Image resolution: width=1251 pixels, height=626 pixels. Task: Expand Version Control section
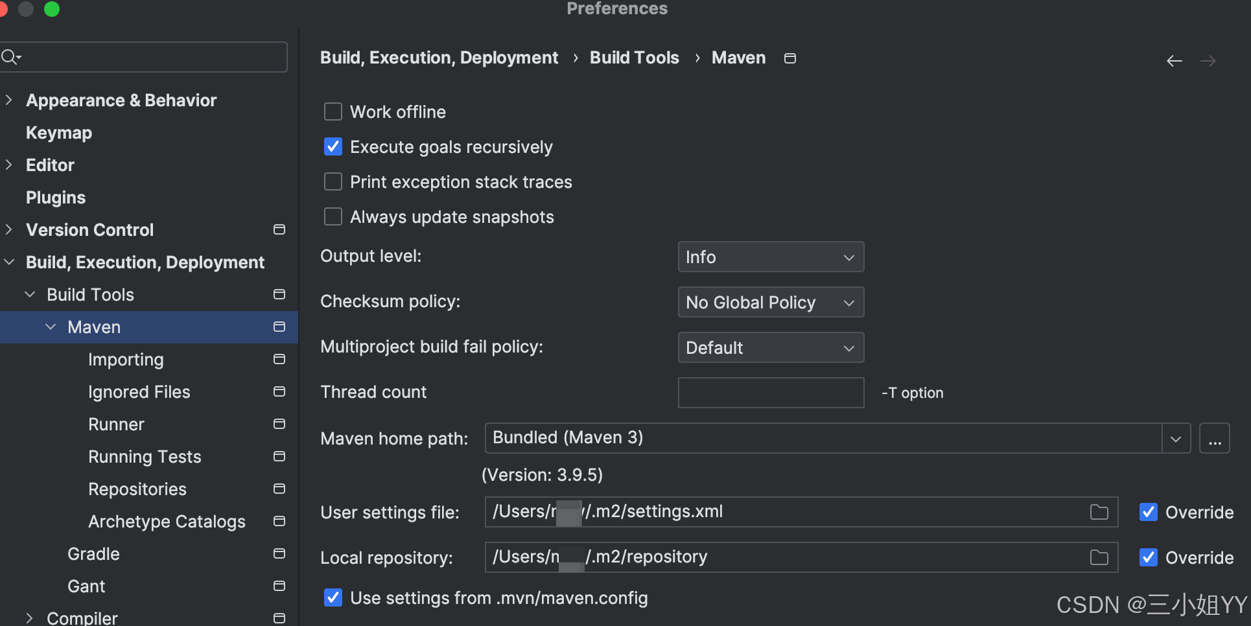9,229
